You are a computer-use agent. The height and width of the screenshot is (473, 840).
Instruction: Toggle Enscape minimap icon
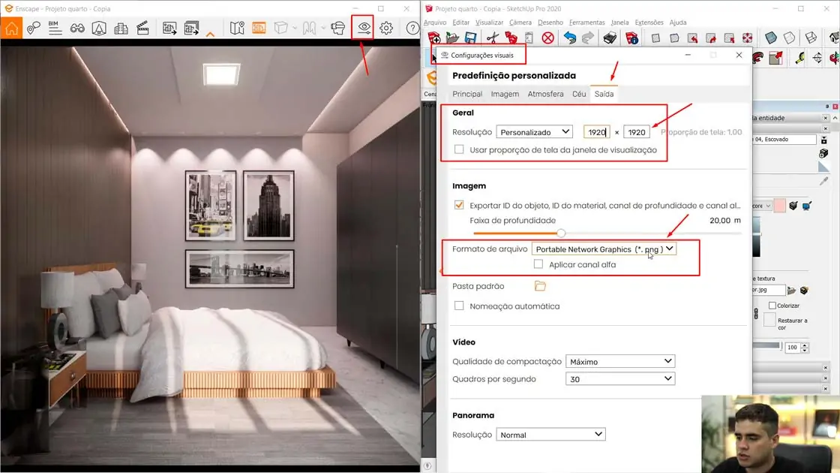(x=237, y=28)
